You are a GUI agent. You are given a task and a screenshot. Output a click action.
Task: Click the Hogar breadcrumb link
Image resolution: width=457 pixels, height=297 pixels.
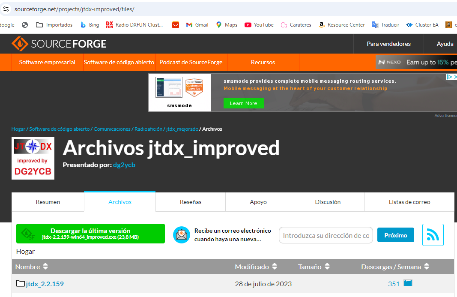point(18,129)
